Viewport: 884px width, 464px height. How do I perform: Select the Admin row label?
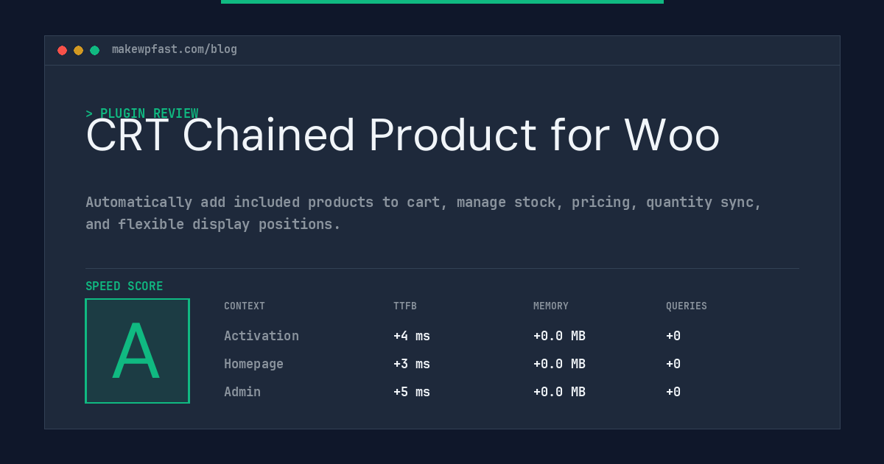(x=242, y=392)
